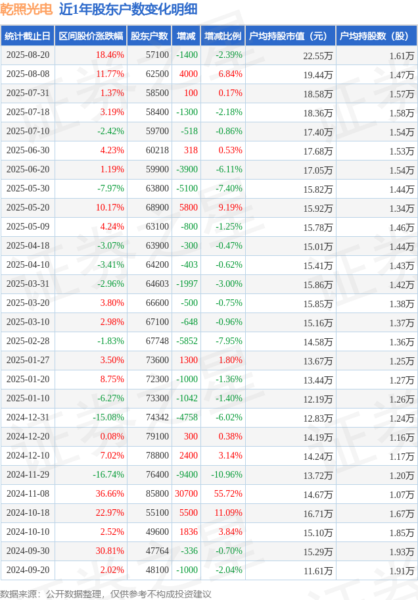Click shareholder count 85800 cell
The image size is (418, 600).
click(x=157, y=493)
